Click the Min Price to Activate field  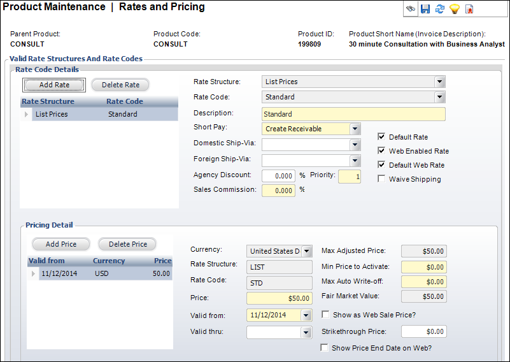point(424,267)
